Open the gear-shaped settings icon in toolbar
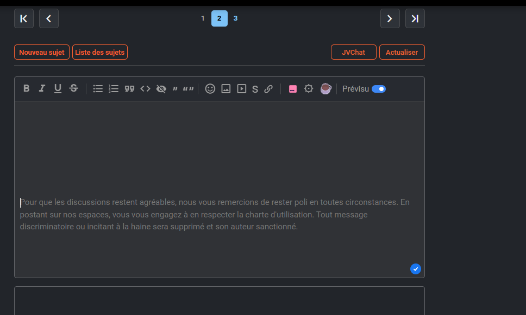526x315 pixels. [309, 89]
